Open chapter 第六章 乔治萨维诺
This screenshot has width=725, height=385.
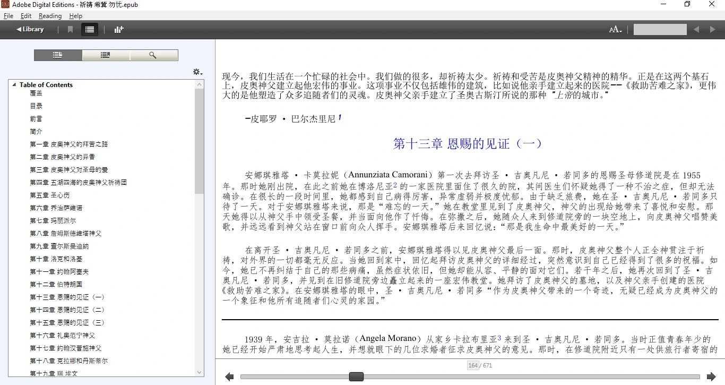[56, 208]
